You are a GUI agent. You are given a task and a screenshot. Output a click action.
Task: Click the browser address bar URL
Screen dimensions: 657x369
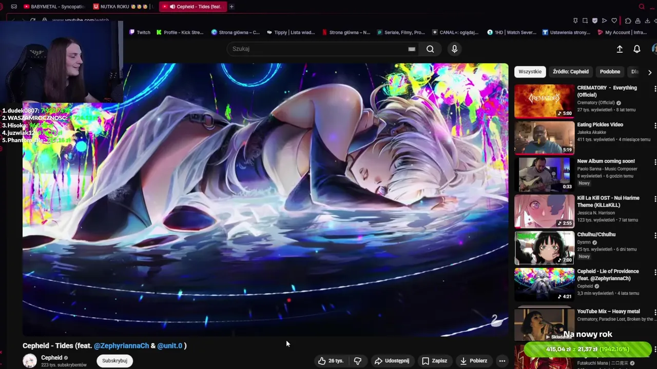(81, 20)
